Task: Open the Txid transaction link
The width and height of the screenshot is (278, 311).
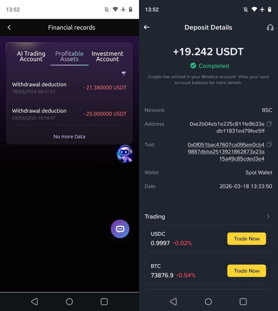Action: tap(226, 152)
